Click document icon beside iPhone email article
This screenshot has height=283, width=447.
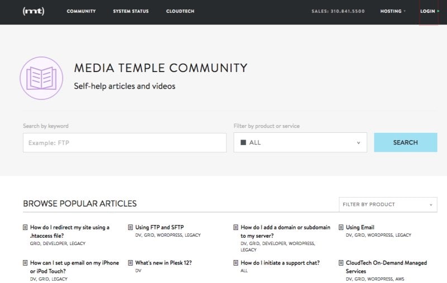tap(25, 263)
